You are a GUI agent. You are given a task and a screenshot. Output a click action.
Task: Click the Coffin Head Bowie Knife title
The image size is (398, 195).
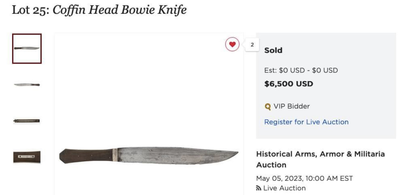[120, 10]
